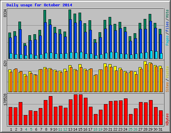Click the 'Sites / Visits' legend label
Viewport: 171px width, 133px height.
pos(167,79)
